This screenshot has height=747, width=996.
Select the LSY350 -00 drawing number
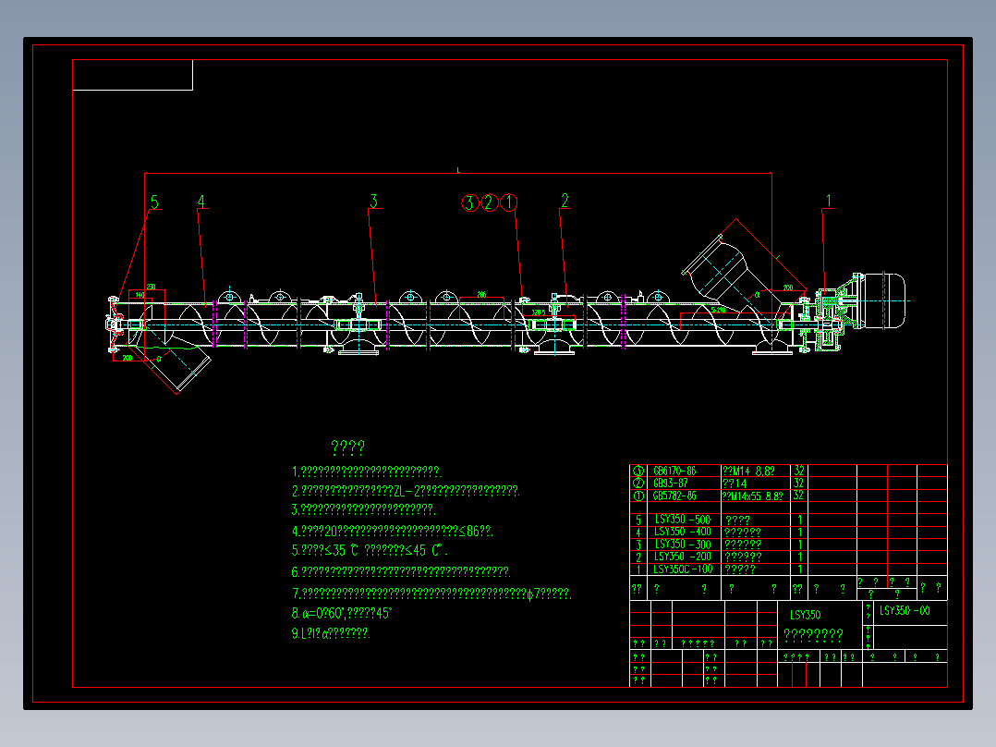pos(905,611)
